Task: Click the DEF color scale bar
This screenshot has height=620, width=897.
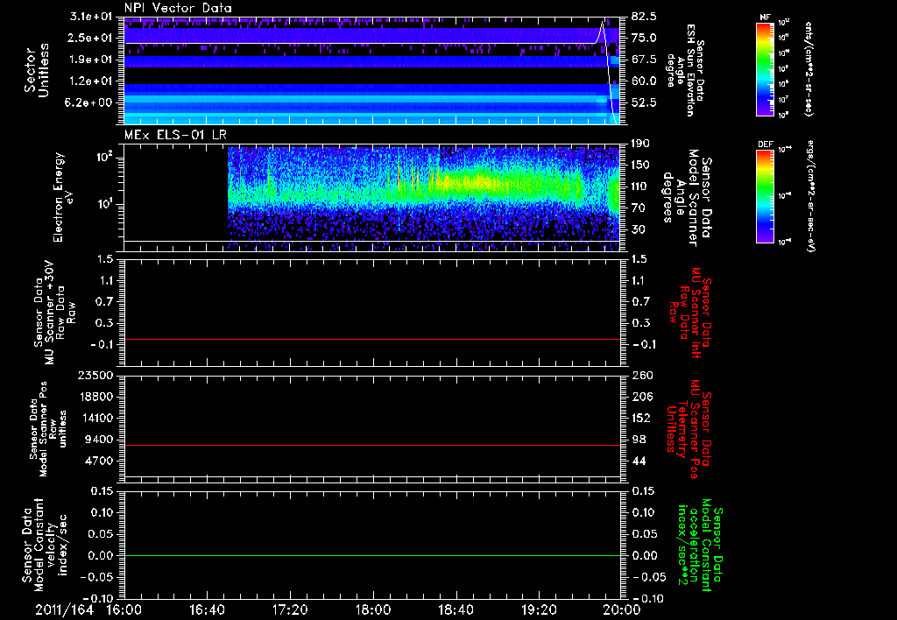Action: click(x=766, y=196)
